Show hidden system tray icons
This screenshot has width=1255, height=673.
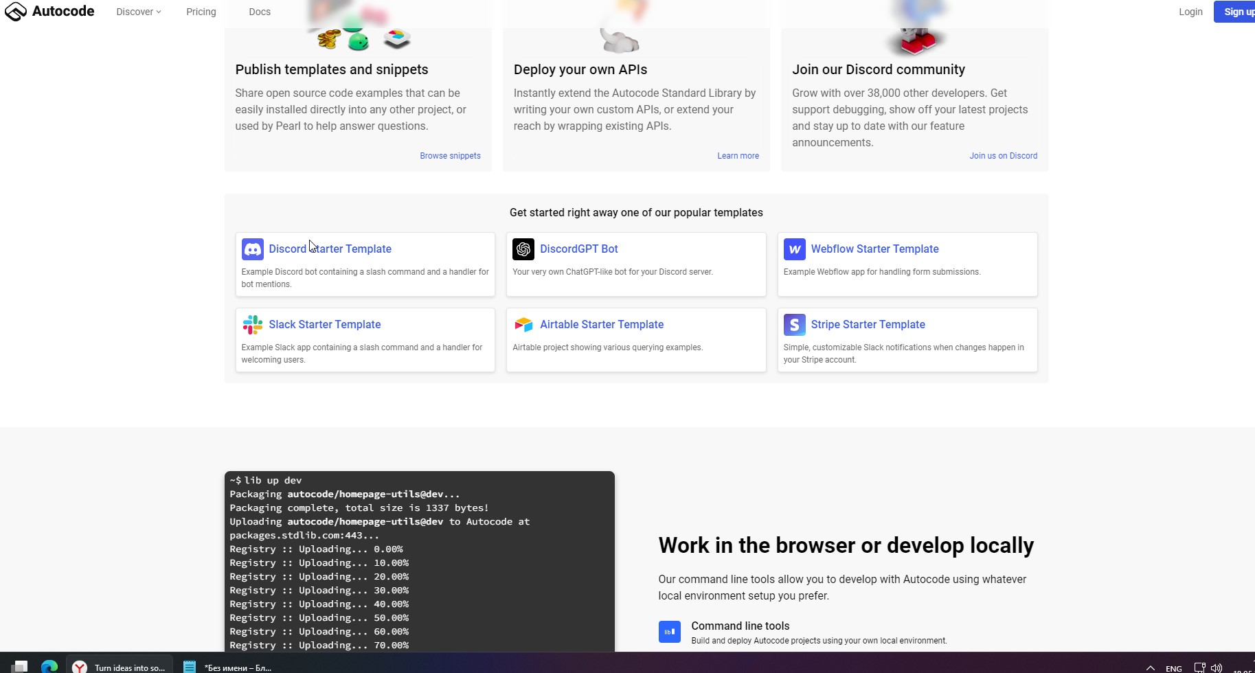(x=1151, y=668)
